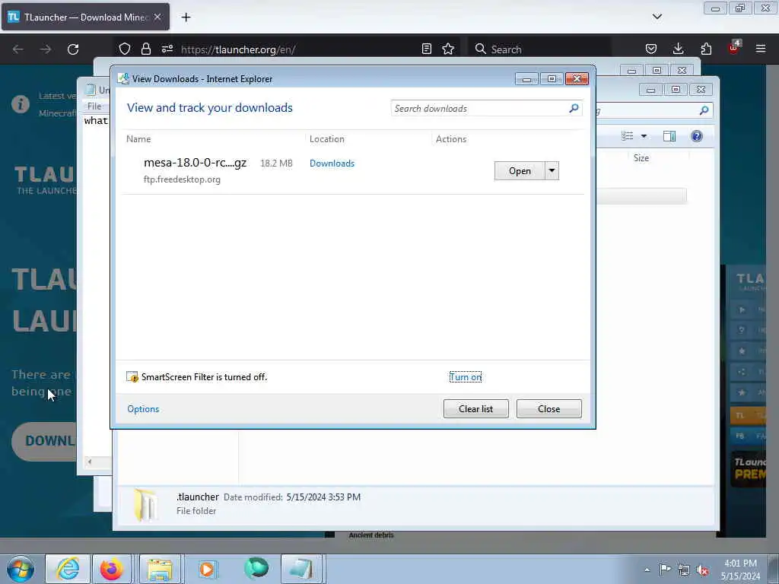Click the search downloads magnifier icon
Viewport: 779px width, 584px height.
(574, 108)
